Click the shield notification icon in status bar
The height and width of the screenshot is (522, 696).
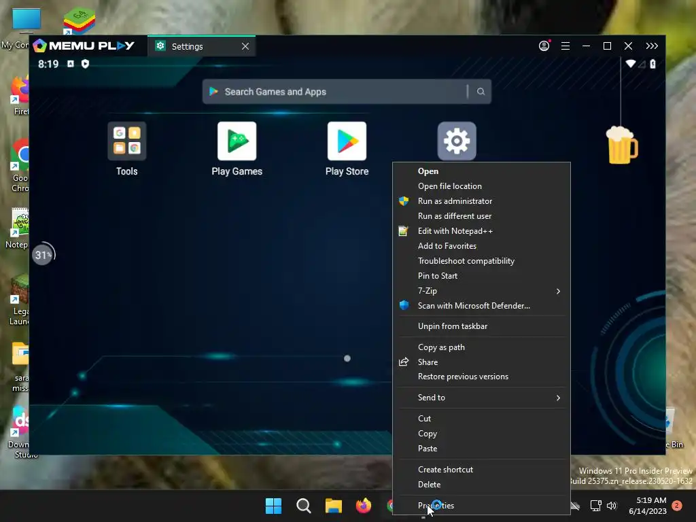85,64
